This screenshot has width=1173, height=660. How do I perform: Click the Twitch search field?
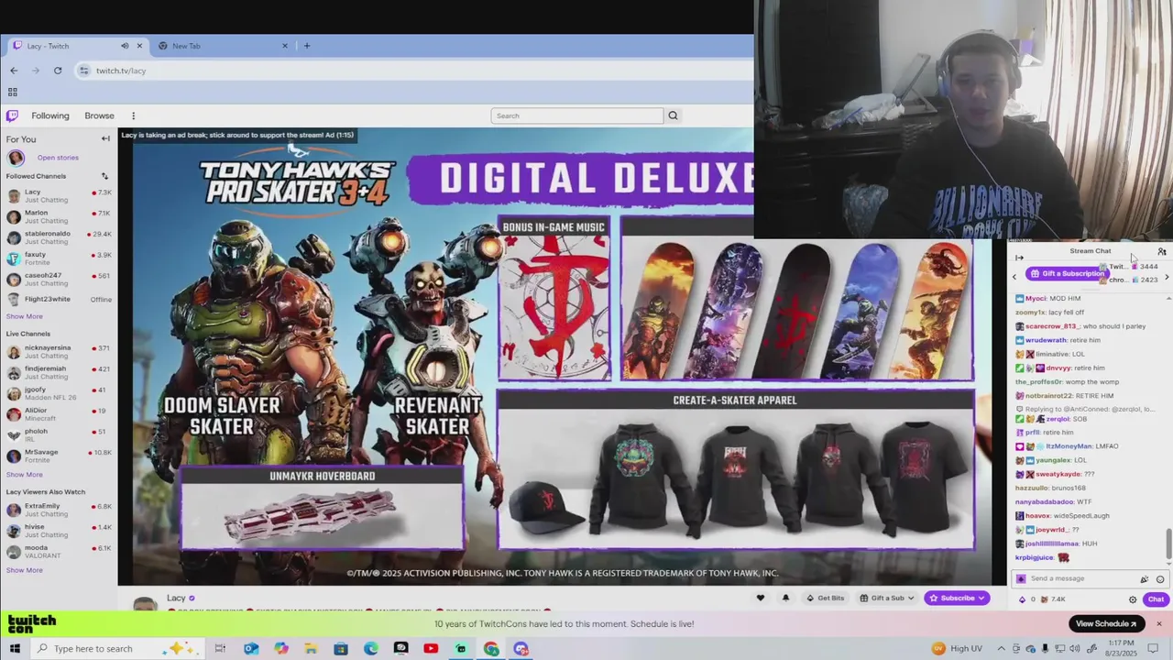pos(576,115)
